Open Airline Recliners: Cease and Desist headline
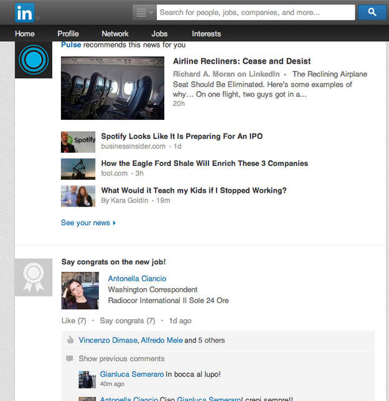This screenshot has width=389, height=401. pos(241,61)
